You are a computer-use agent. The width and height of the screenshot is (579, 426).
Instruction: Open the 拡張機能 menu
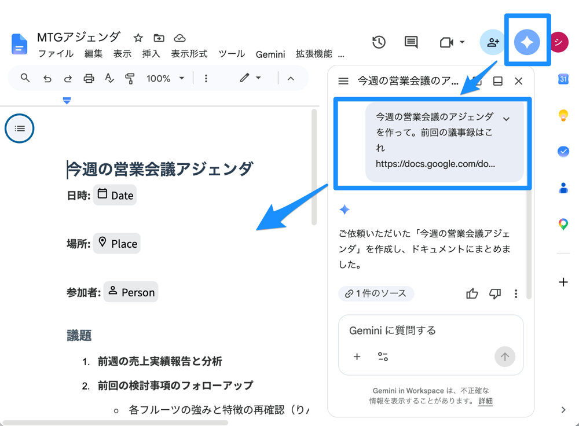314,54
